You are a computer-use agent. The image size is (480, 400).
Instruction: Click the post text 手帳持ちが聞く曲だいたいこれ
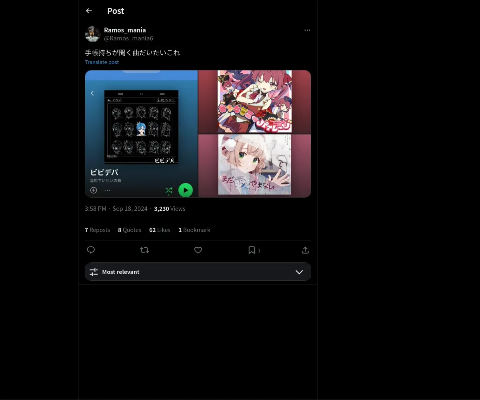132,52
